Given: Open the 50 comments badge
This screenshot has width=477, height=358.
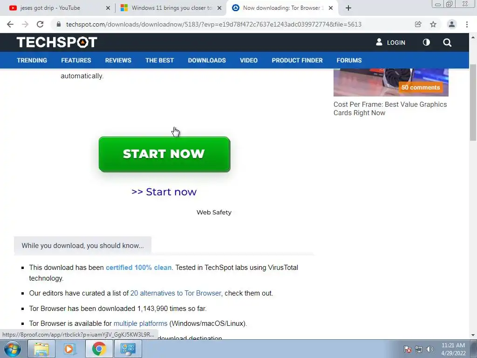Looking at the screenshot, I should click(421, 87).
